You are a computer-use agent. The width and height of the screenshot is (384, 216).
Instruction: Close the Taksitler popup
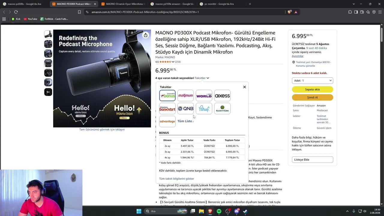pos(244,87)
